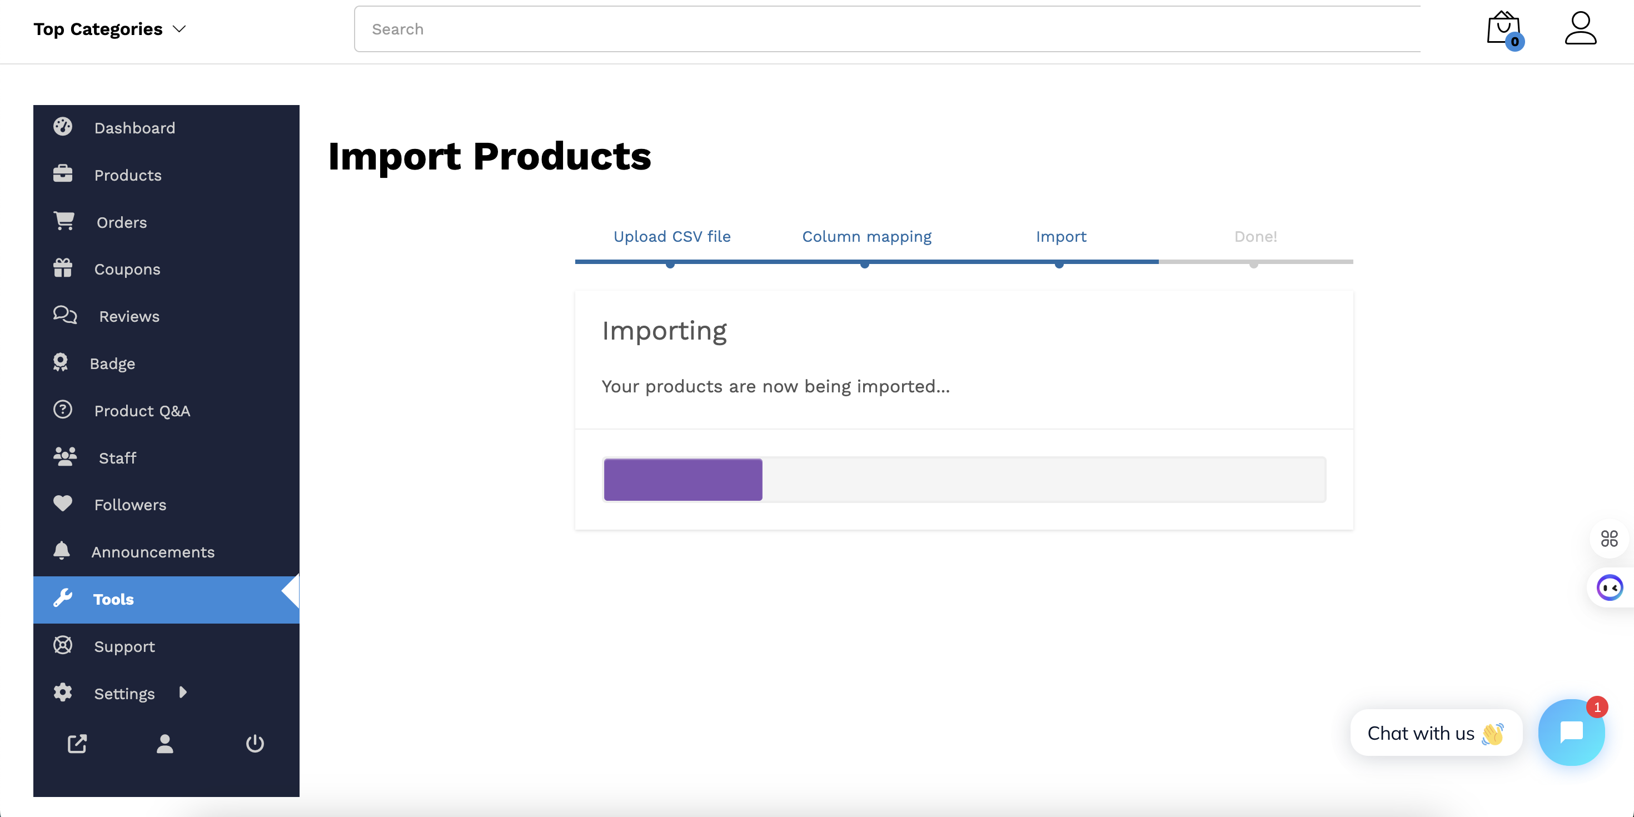This screenshot has width=1634, height=817.
Task: Open the user account profile icon
Action: coord(1580,28)
